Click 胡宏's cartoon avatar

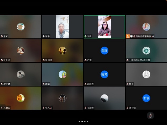tap(63, 74)
